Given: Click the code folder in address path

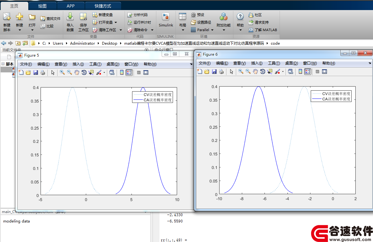Looking at the screenshot, I should click(275, 43).
